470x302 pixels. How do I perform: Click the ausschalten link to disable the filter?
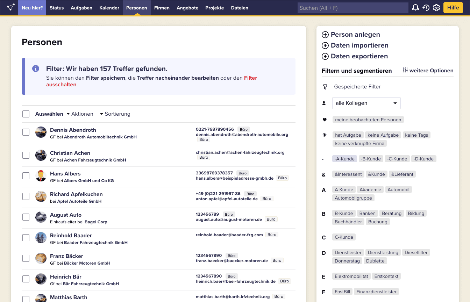point(61,84)
